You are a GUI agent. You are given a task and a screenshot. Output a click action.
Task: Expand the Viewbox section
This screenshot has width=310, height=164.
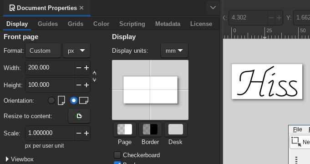[x=19, y=159]
